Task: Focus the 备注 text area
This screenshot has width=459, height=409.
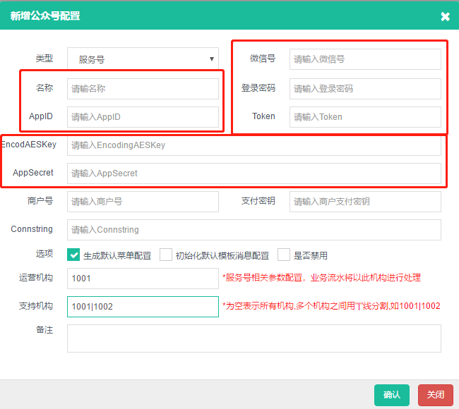Action: 254,338
